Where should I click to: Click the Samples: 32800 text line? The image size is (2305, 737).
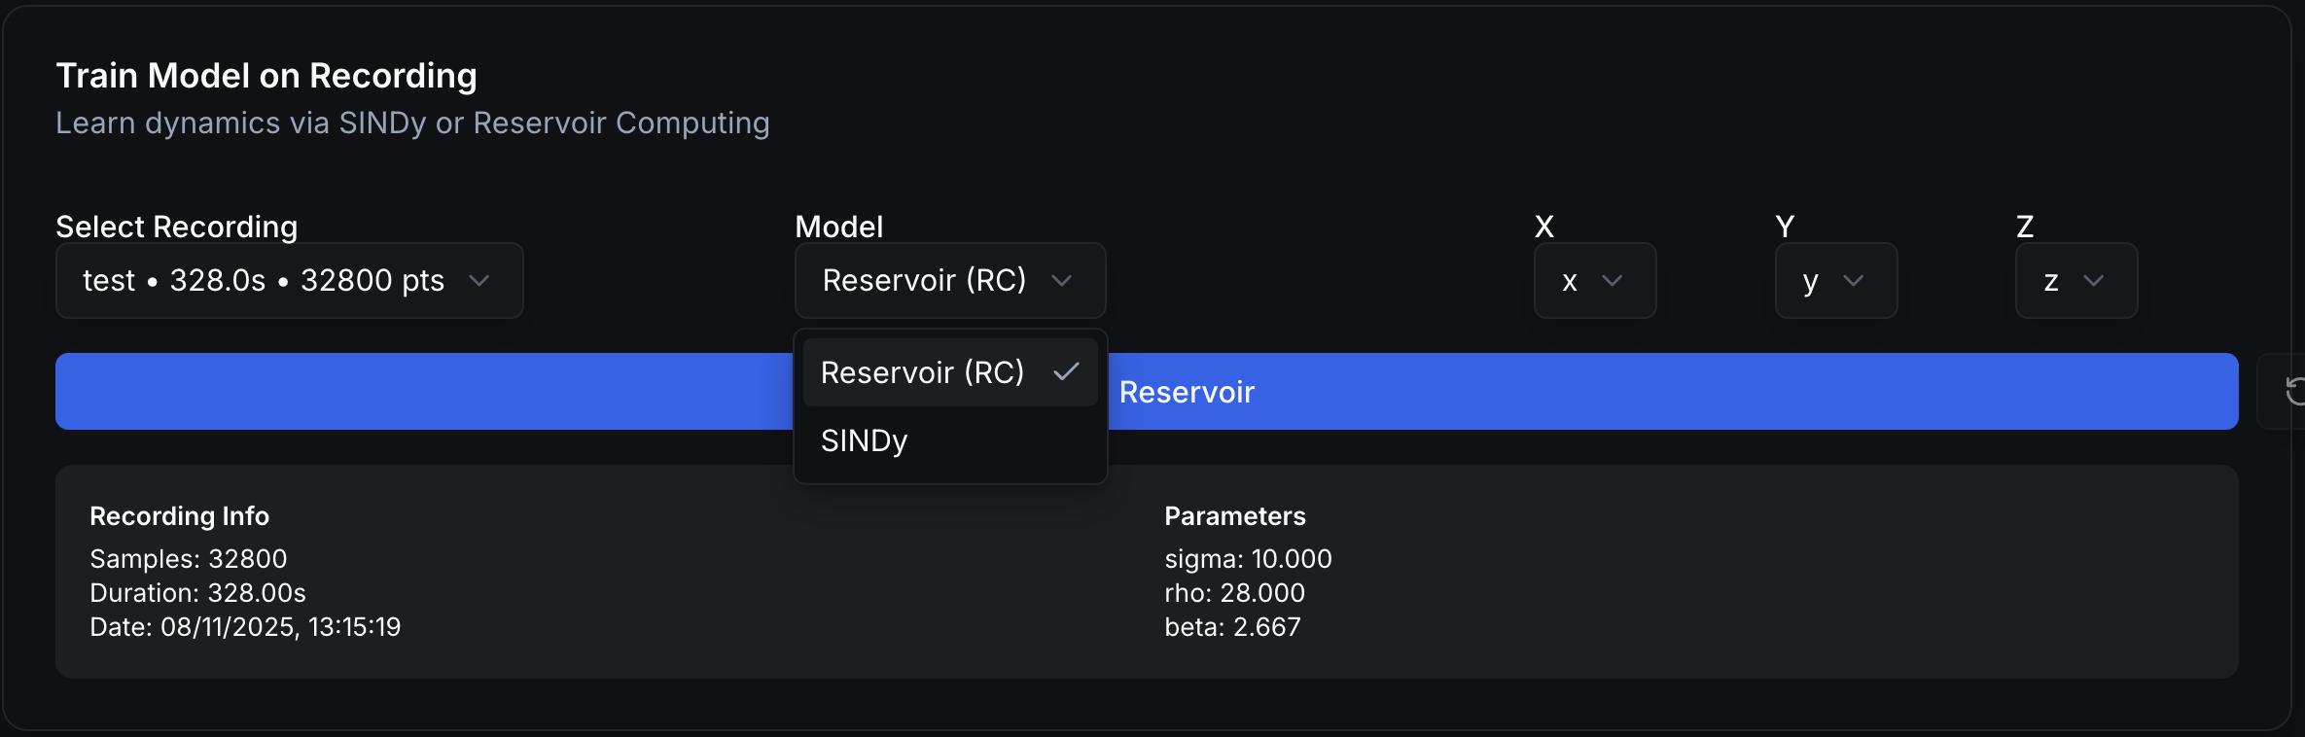[189, 559]
